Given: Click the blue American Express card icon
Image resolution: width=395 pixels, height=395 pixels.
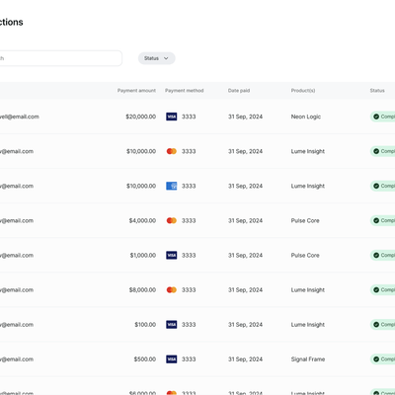Looking at the screenshot, I should (x=172, y=186).
